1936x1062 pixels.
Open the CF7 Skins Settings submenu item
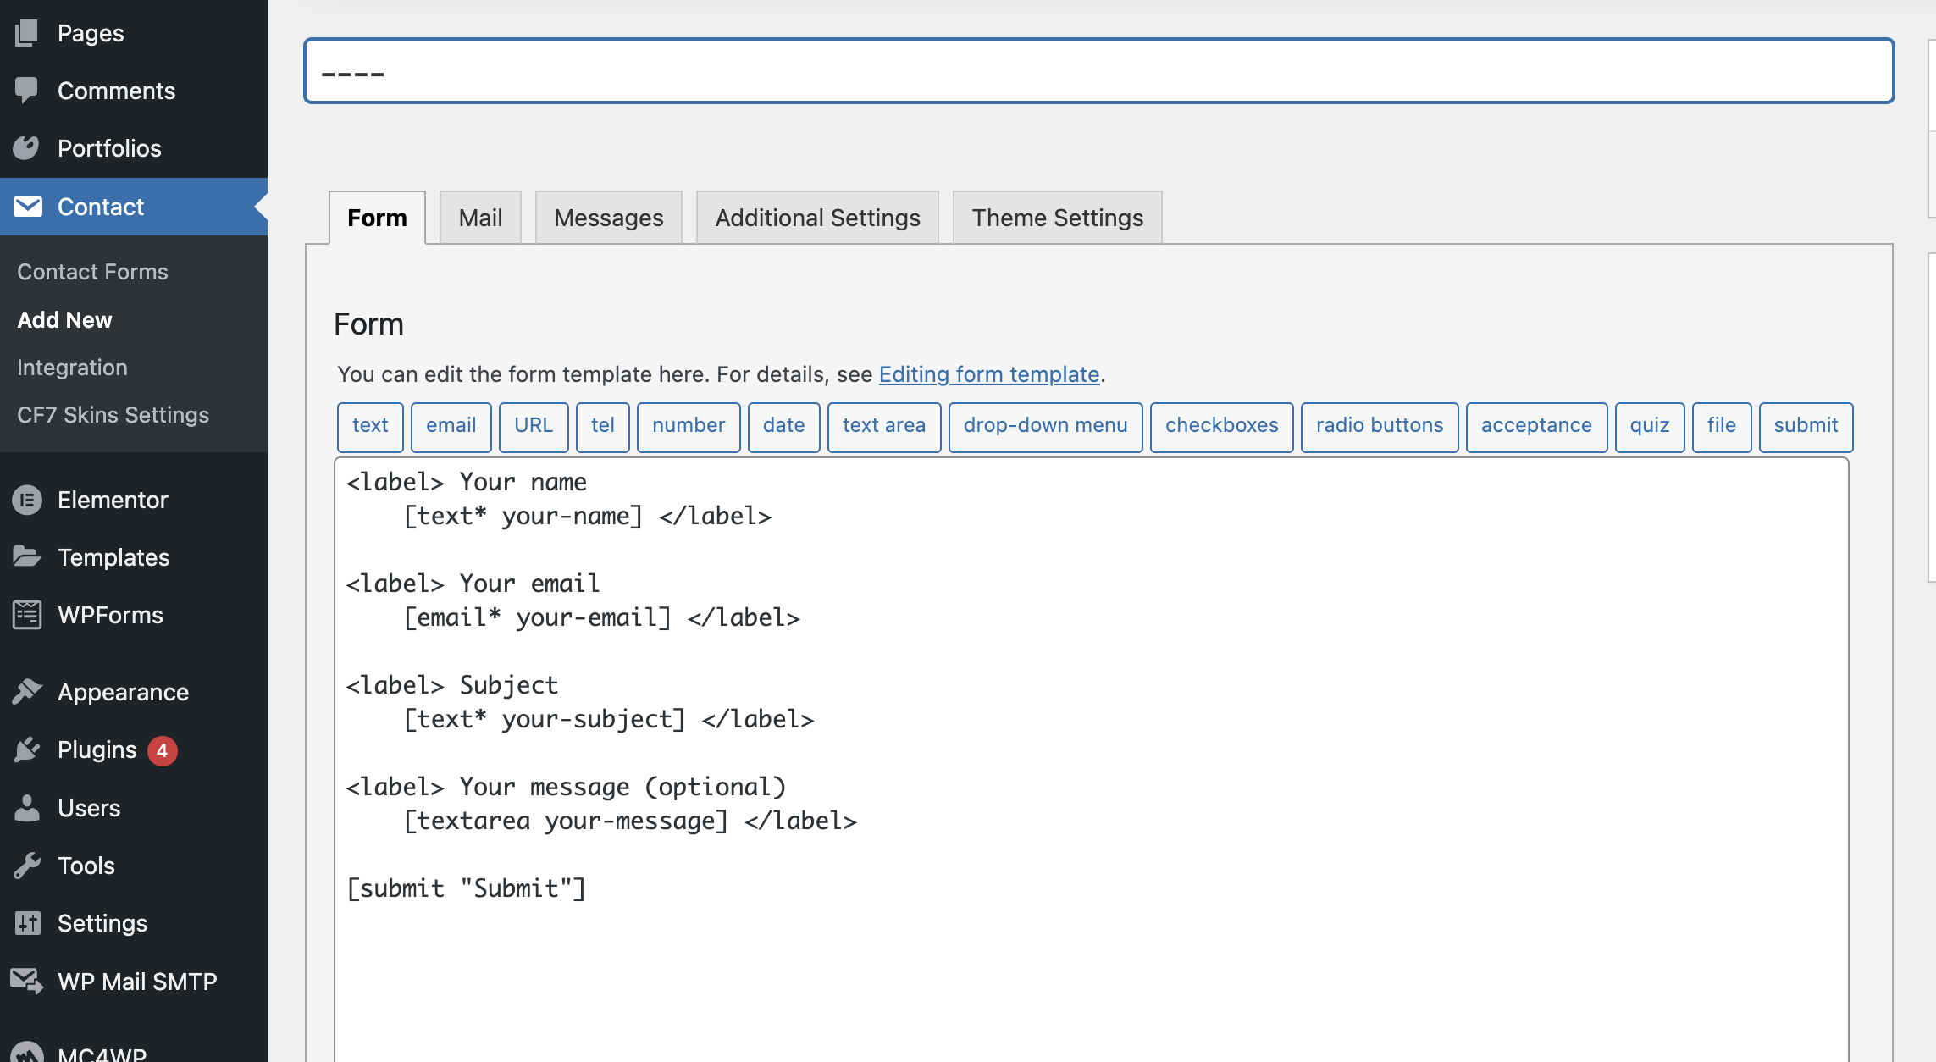tap(113, 415)
